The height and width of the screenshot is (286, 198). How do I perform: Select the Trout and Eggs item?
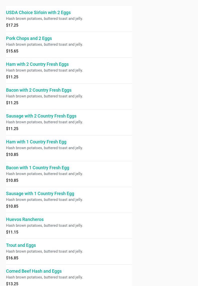coord(21,245)
